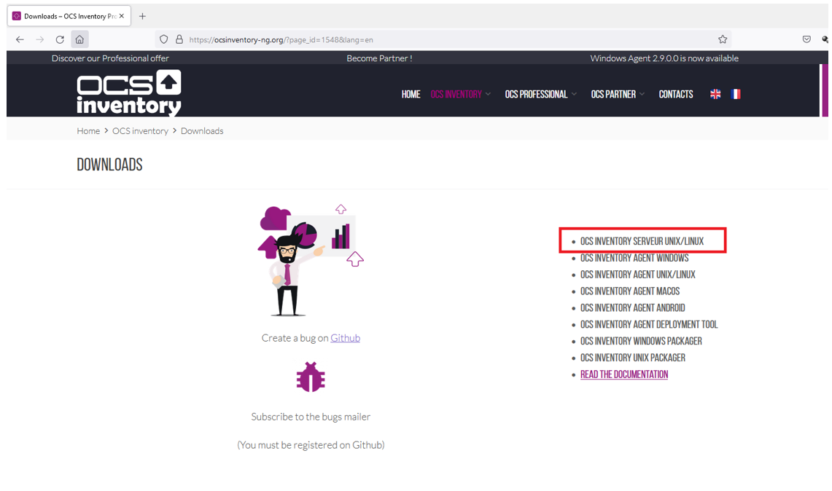832x491 pixels.
Task: Open the OCS PARTNER menu
Action: tap(613, 95)
